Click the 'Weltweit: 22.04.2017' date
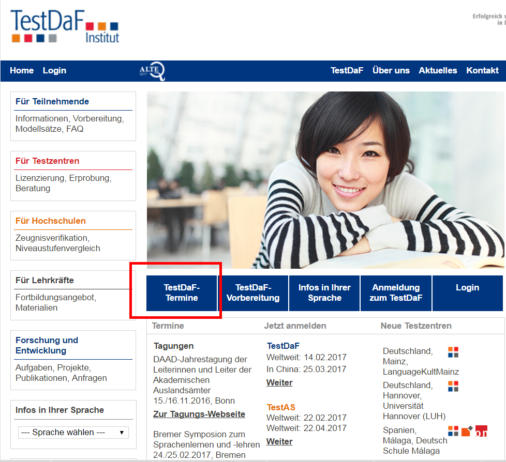This screenshot has width=506, height=462. [307, 428]
